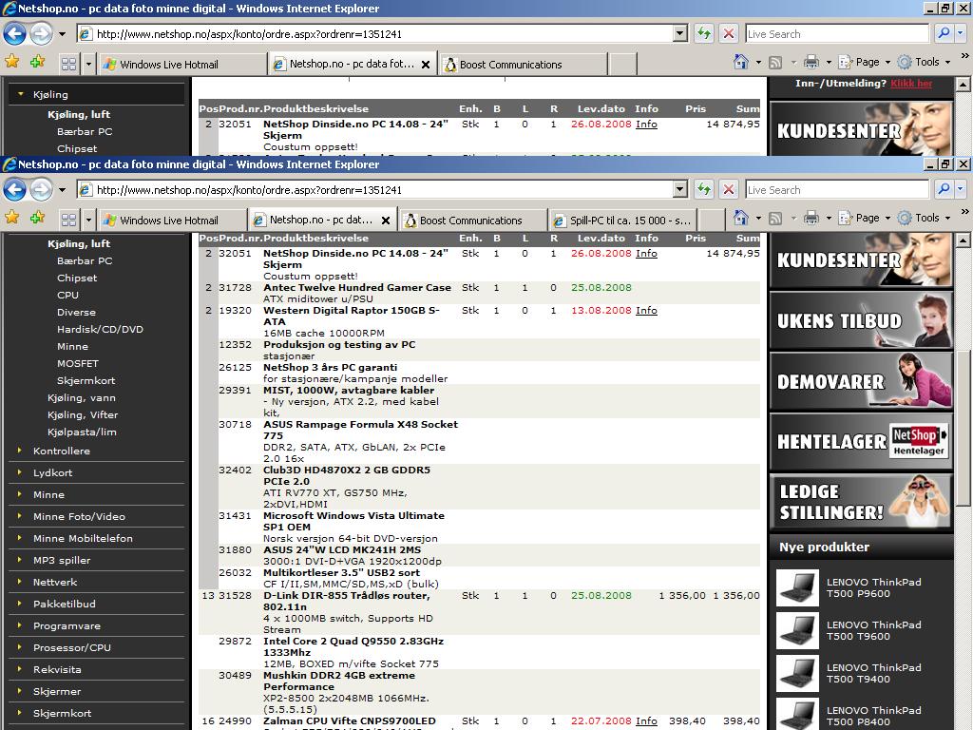Click LEDIGE STILLINGER banner
Screen dimensions: 973x730
click(x=861, y=502)
